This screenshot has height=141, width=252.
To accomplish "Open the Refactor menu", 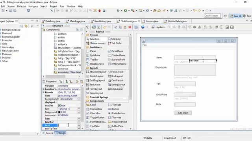I will tap(21, 6).
